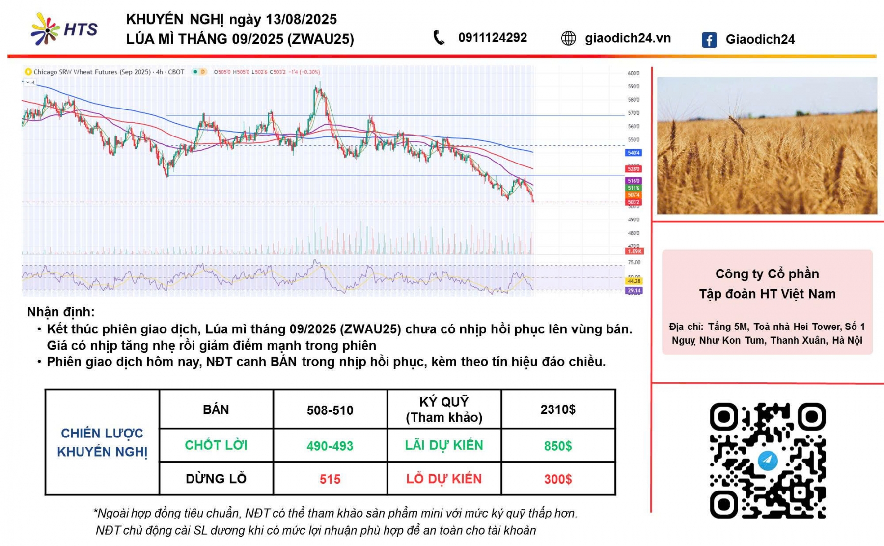
Task: Click the 600'0 price axis label
Action: pos(634,73)
